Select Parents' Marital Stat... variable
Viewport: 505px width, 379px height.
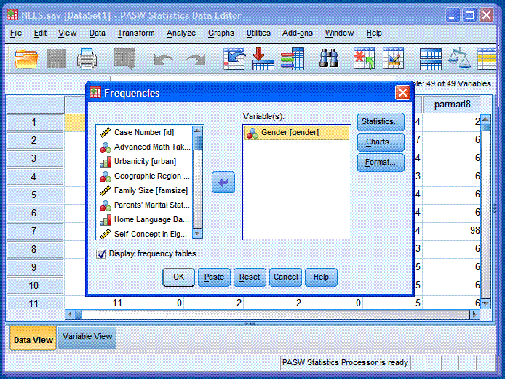tap(144, 205)
